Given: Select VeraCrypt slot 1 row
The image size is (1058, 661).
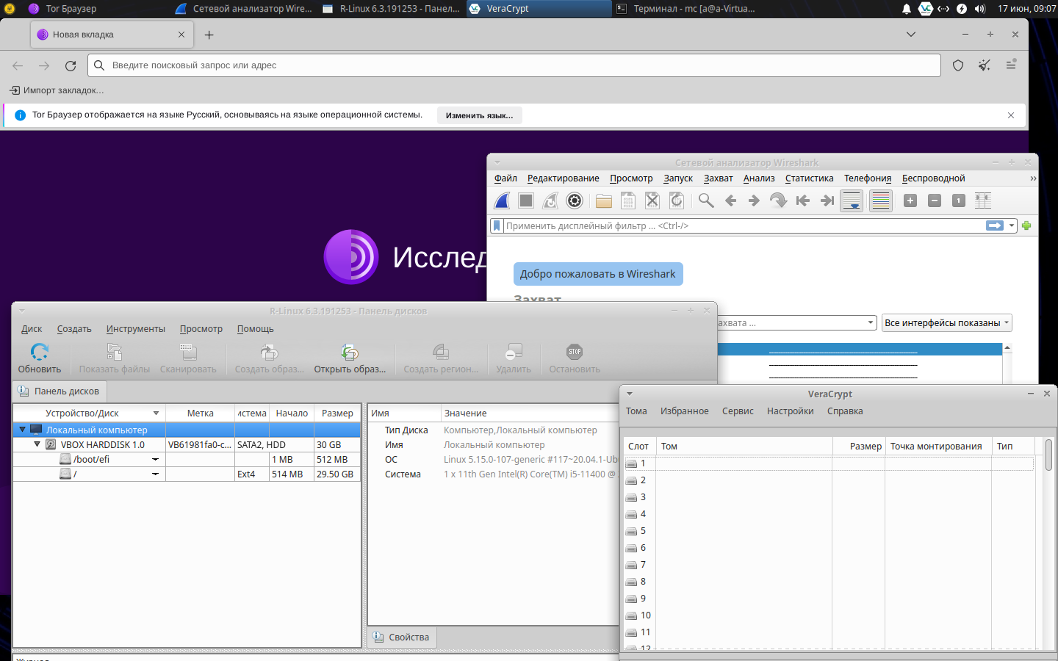Looking at the screenshot, I should point(829,463).
